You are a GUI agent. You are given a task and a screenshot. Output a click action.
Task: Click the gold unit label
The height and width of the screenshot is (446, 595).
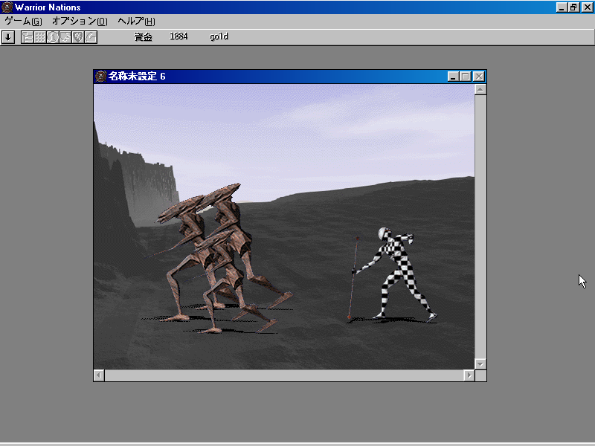point(219,36)
